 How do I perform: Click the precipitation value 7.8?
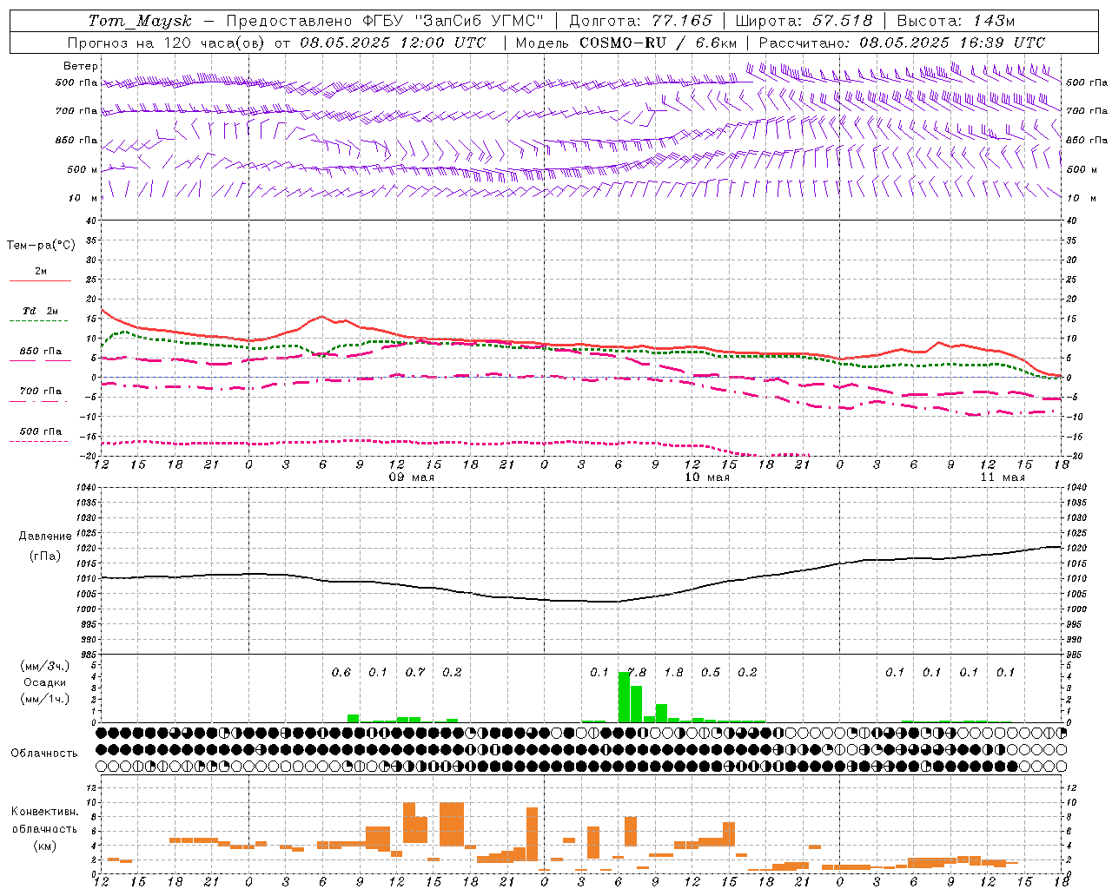pyautogui.click(x=637, y=672)
